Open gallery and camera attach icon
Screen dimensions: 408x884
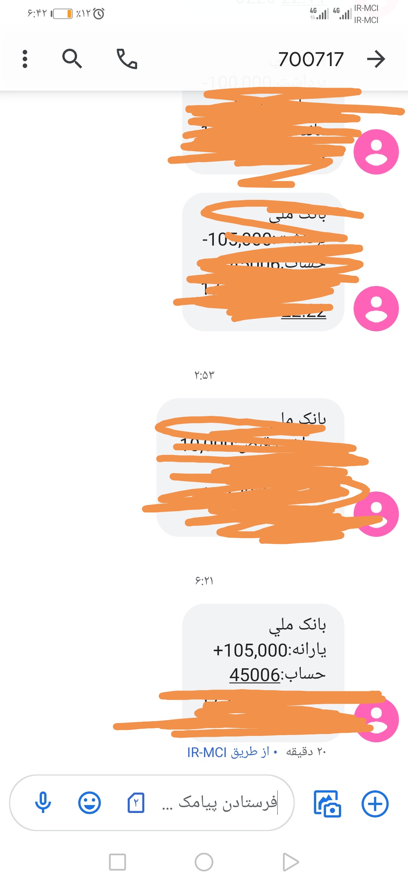pos(327,804)
